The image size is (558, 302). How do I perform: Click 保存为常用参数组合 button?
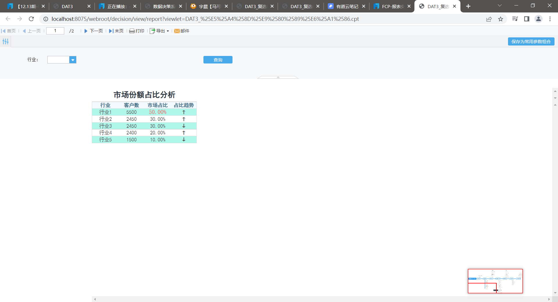(531, 41)
